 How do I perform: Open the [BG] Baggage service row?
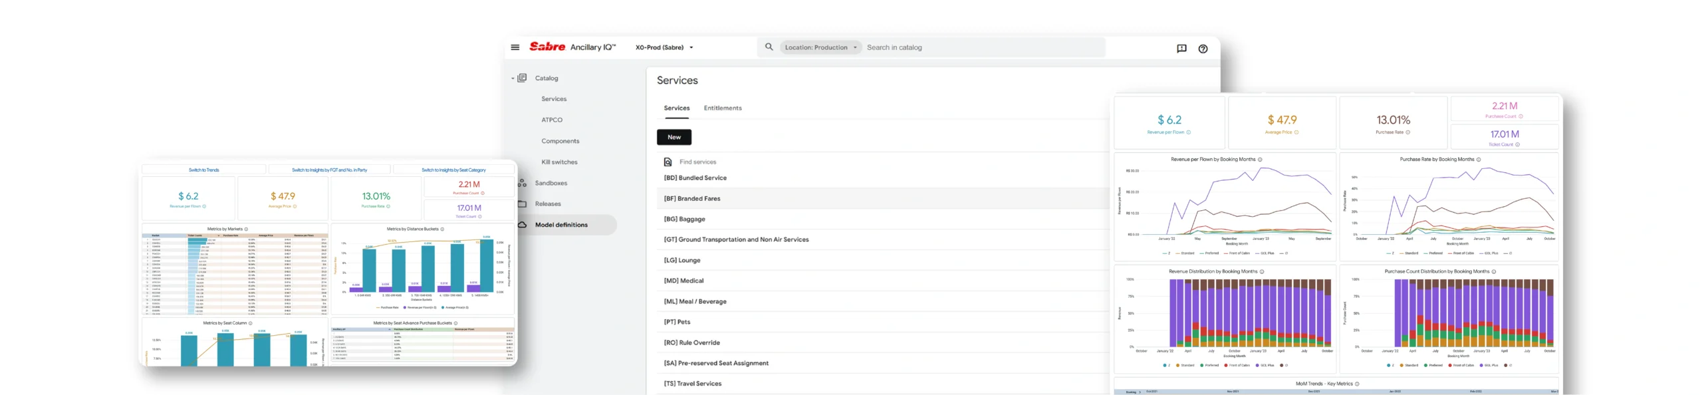click(x=684, y=219)
